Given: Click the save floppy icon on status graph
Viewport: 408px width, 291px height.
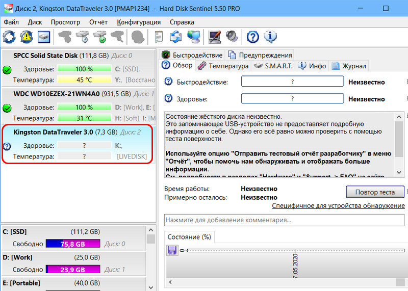Looking at the screenshot, I should pos(172,250).
